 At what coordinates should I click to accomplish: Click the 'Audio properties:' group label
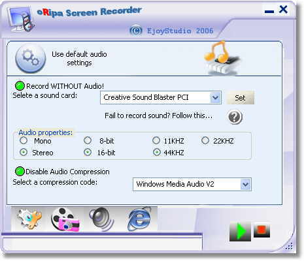click(46, 132)
